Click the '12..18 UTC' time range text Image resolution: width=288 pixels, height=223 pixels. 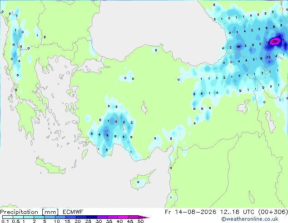tap(237, 212)
